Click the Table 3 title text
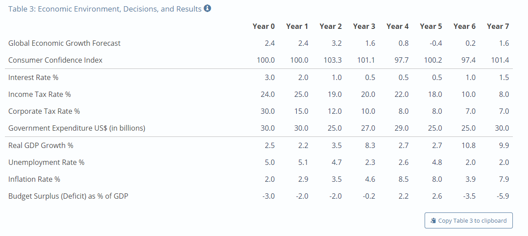 (x=105, y=9)
